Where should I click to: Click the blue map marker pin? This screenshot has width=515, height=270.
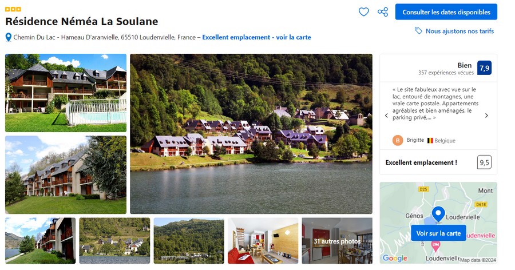pyautogui.click(x=438, y=215)
